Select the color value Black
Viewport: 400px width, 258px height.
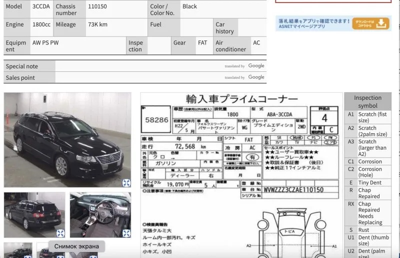pyautogui.click(x=189, y=6)
